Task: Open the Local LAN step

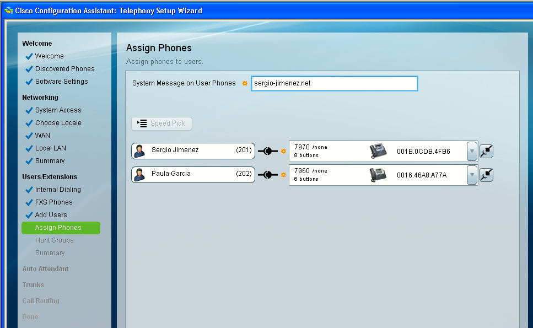Action: coord(51,148)
